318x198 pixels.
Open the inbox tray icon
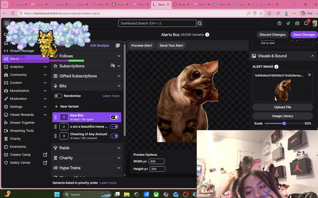pyautogui.click(x=297, y=23)
